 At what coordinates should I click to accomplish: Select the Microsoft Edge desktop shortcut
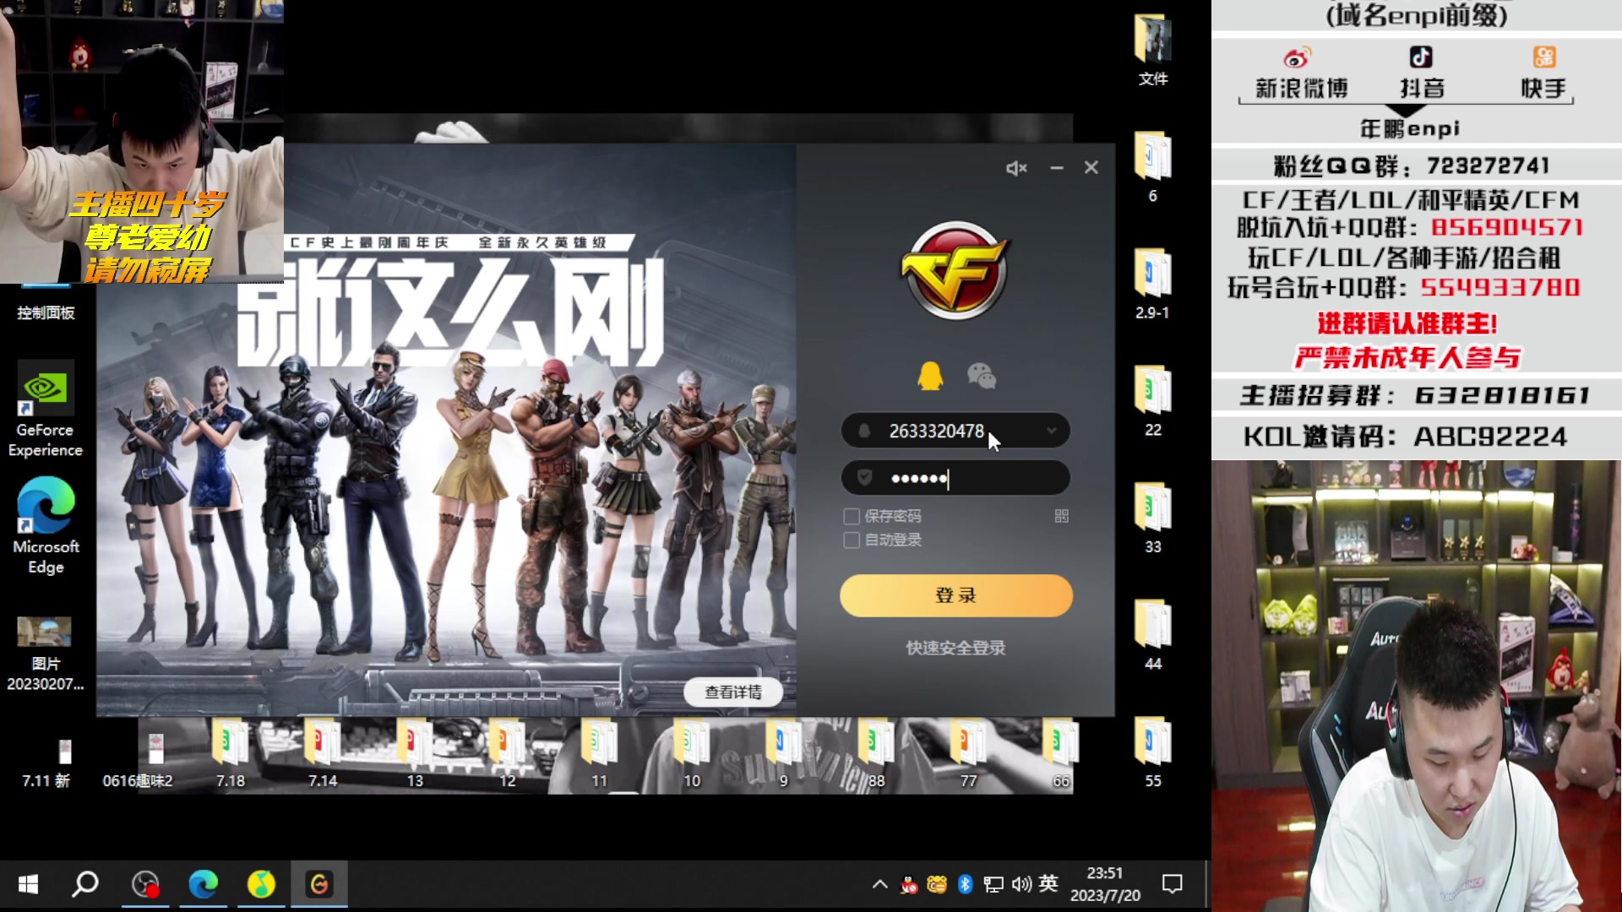coord(46,525)
